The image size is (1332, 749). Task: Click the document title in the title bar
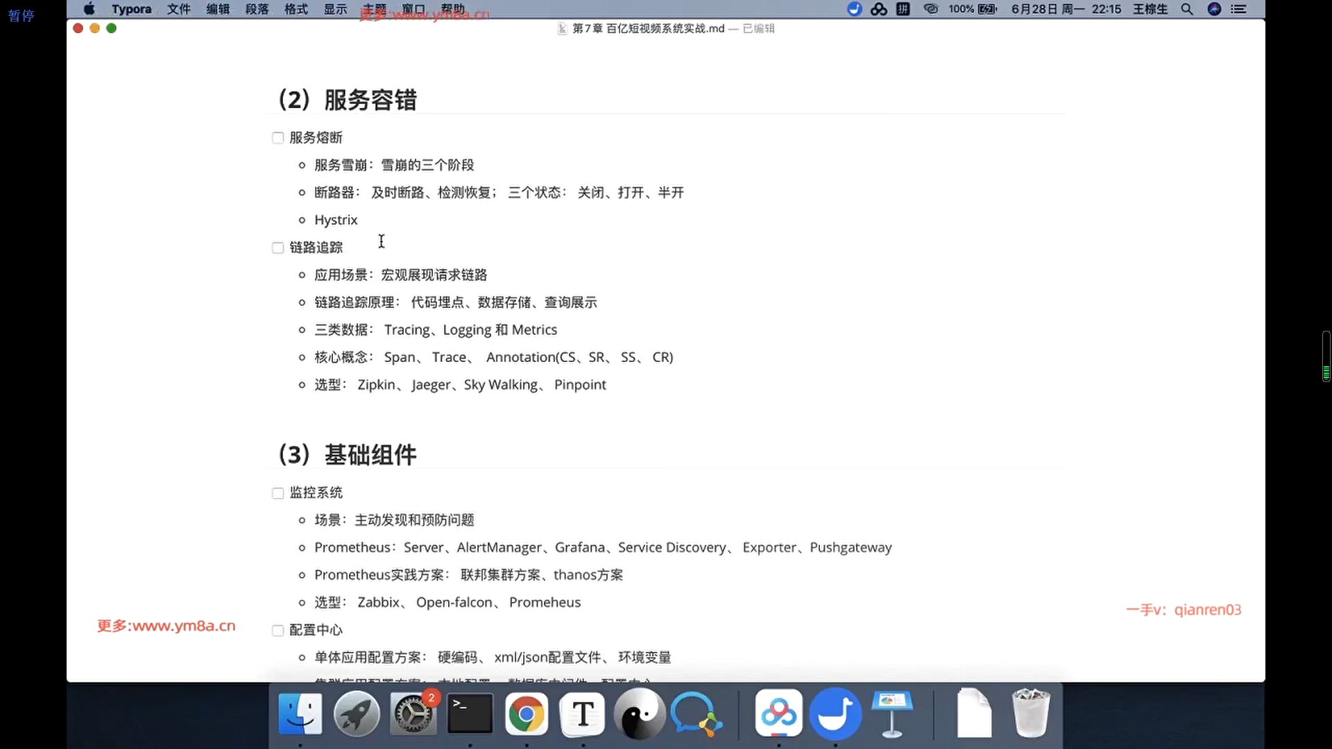coord(648,28)
